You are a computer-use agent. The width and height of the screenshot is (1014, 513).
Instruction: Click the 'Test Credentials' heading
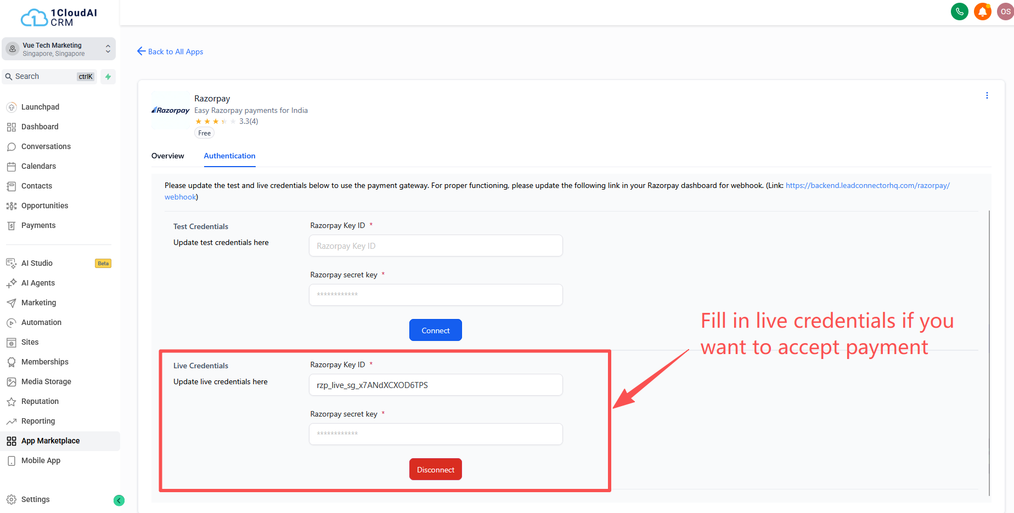(201, 226)
